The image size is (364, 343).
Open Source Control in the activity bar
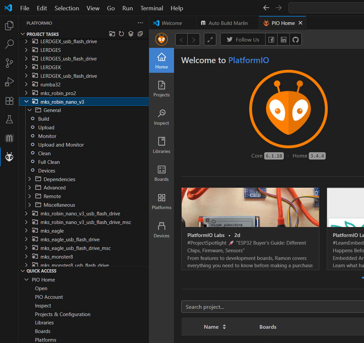[9, 63]
